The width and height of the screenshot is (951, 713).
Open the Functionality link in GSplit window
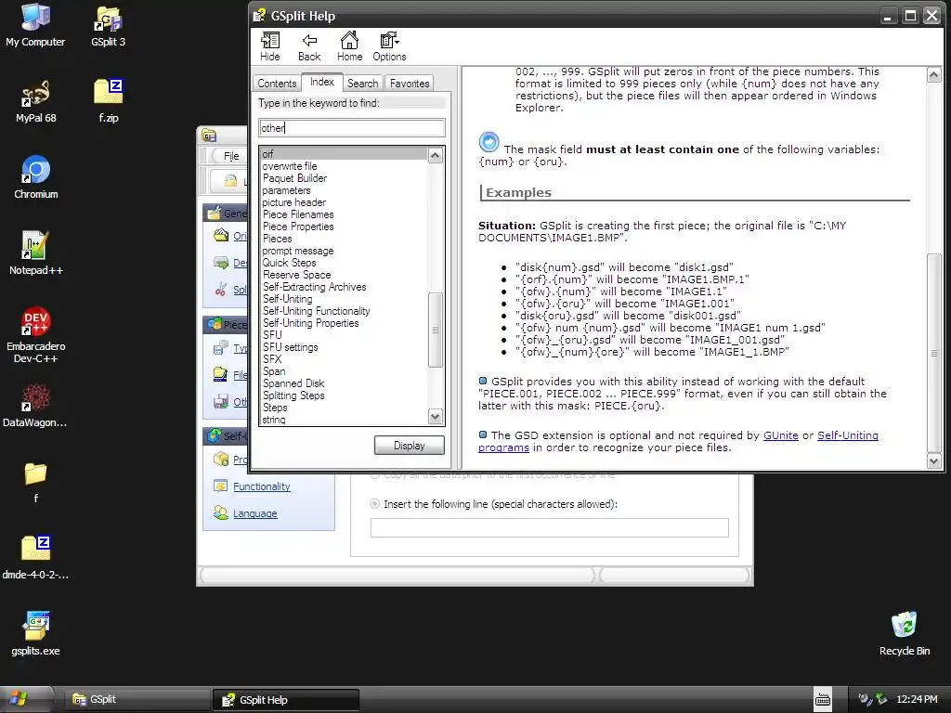click(261, 486)
